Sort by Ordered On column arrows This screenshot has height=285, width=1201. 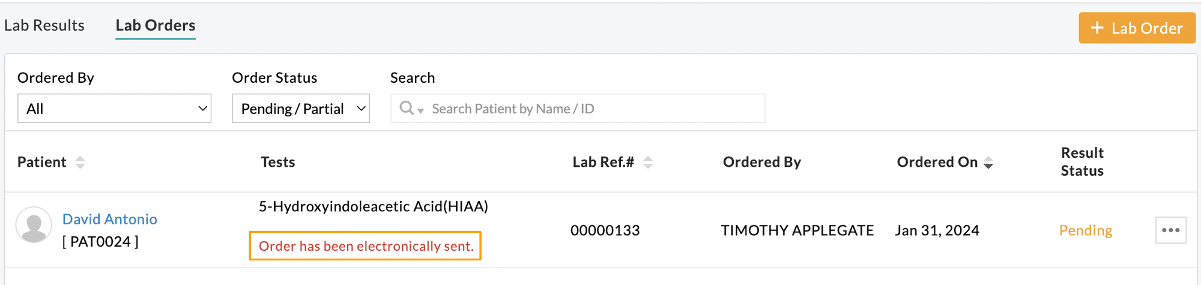click(988, 163)
